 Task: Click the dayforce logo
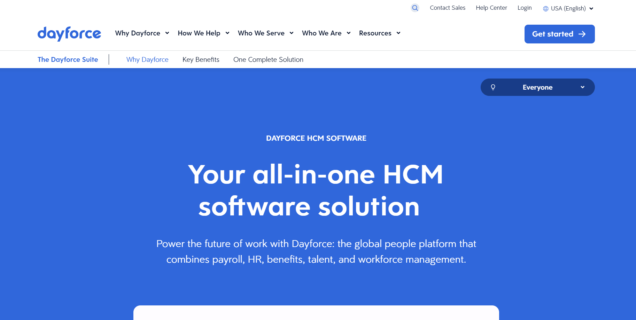click(69, 34)
